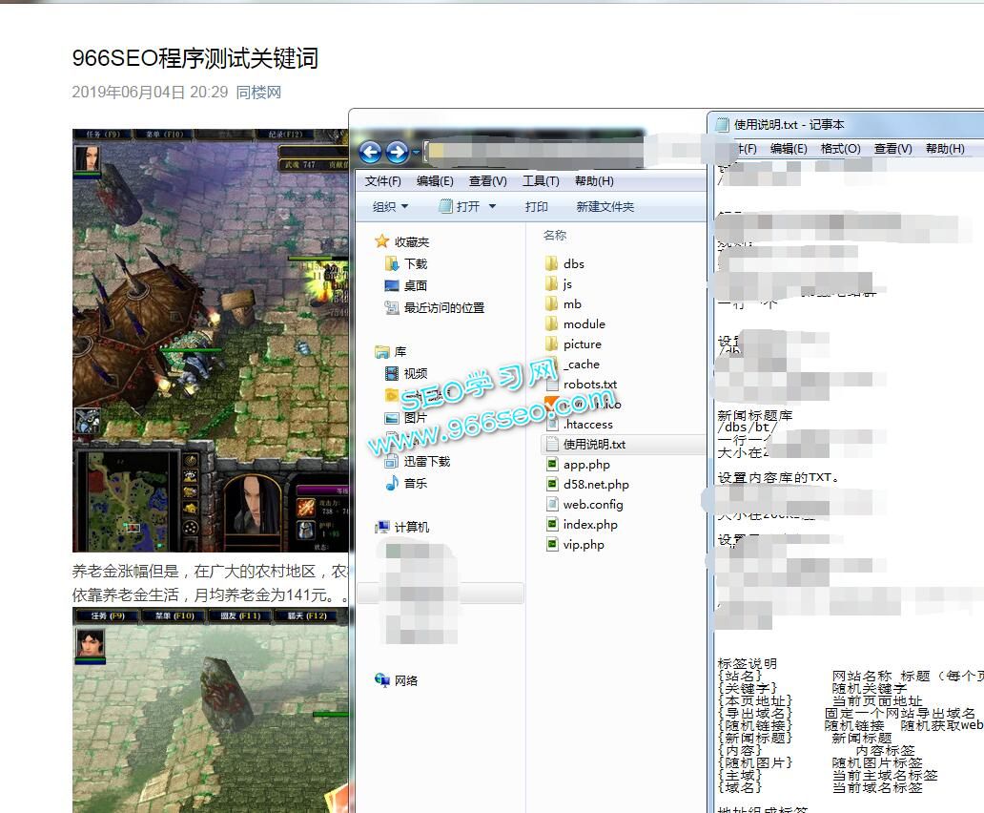
Task: Open the 格式(O) menu in Notepad
Action: click(x=840, y=148)
